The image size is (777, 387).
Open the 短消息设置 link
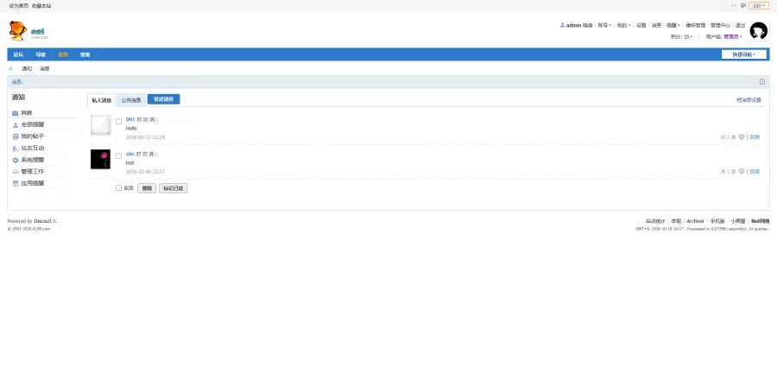pyautogui.click(x=749, y=99)
